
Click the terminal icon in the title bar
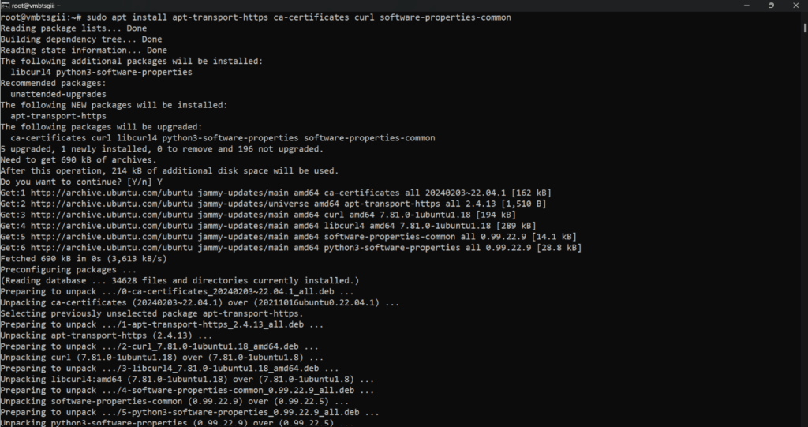tap(5, 5)
